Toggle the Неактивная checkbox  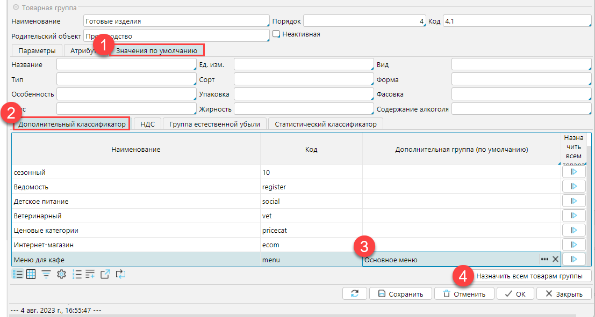point(277,34)
